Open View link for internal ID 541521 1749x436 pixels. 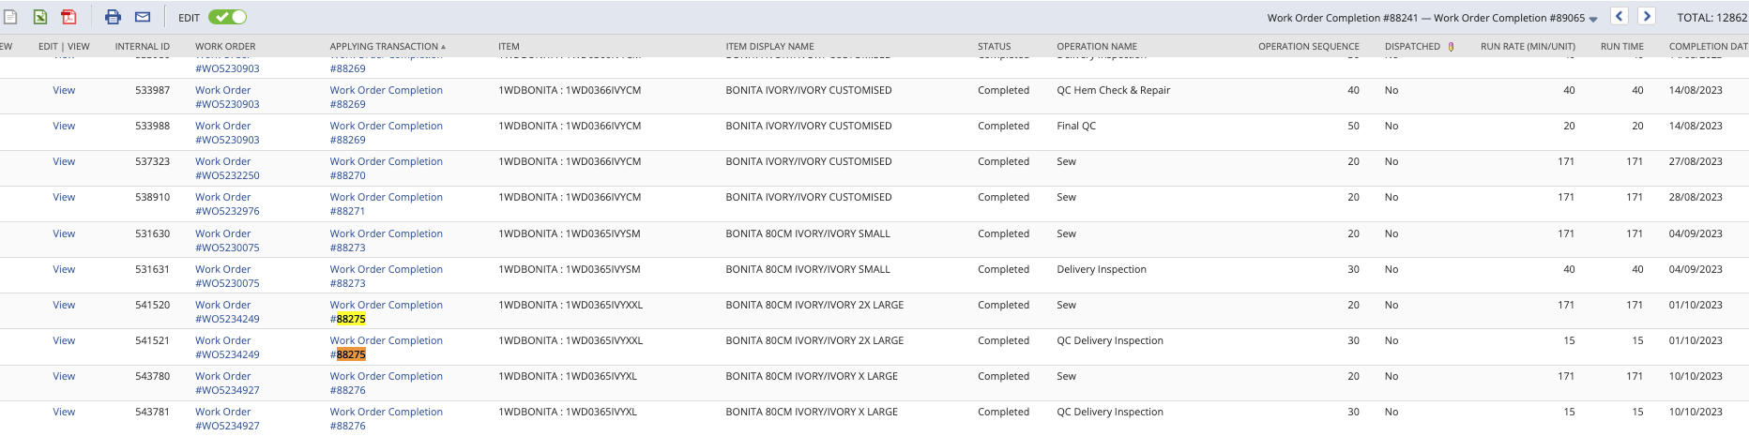coord(64,340)
